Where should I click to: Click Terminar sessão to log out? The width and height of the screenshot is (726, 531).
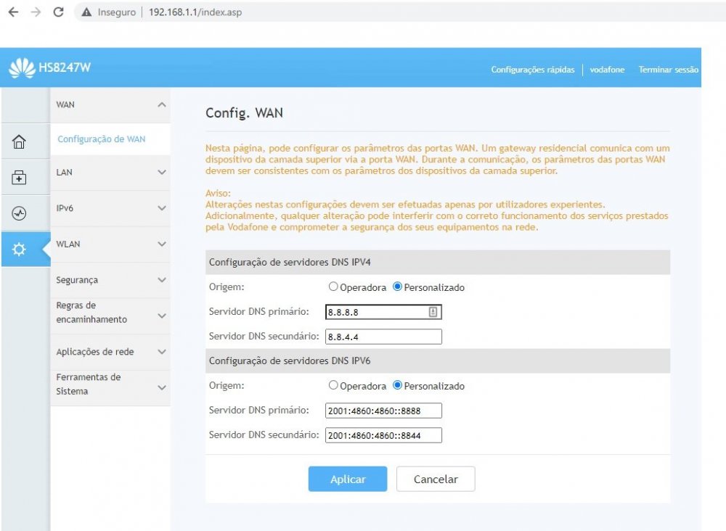pyautogui.click(x=668, y=70)
